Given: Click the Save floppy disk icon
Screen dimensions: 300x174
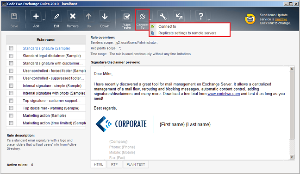Looking at the screenshot, I should [14, 16].
